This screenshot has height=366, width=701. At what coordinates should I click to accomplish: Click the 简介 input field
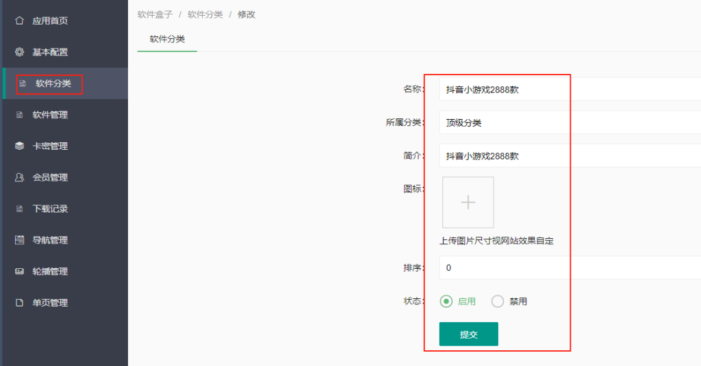click(570, 156)
